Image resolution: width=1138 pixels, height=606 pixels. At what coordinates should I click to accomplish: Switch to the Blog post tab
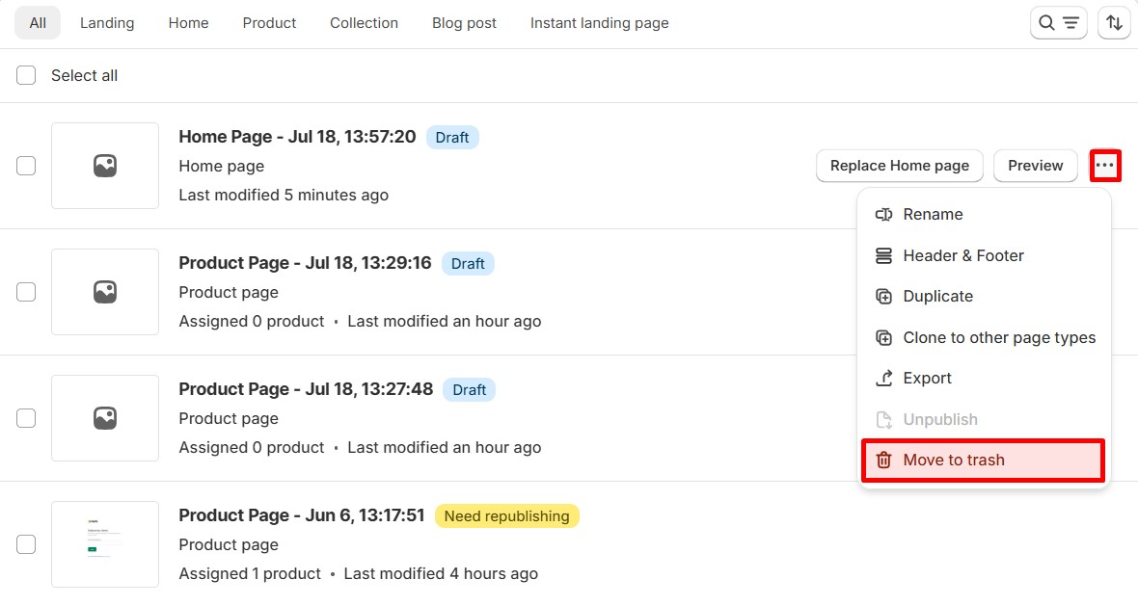pos(464,23)
